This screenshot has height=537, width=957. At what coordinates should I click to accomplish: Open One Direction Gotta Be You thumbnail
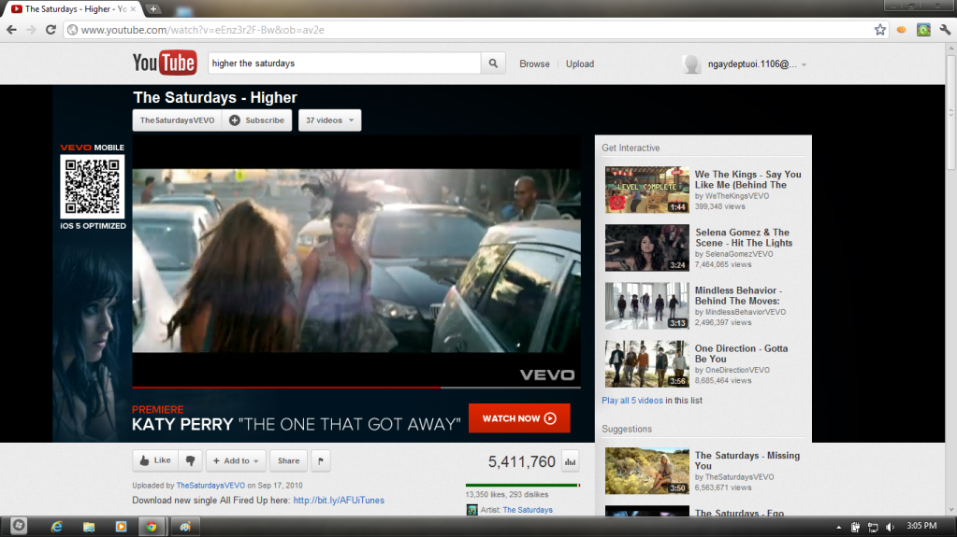[647, 363]
